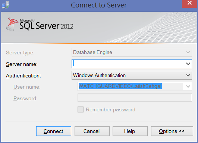Click the Connect button
The width and height of the screenshot is (198, 143).
54,131
